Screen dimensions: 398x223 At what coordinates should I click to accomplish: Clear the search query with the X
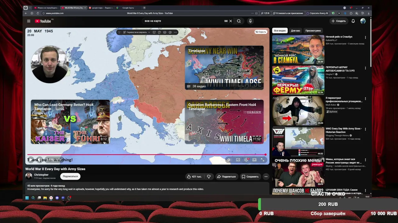point(231,21)
